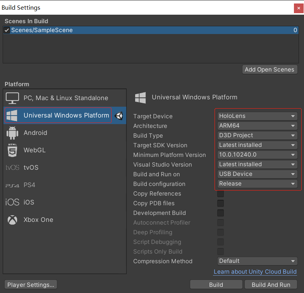Enable the Copy References checkbox
Screen dimensions: 304x293
220,194
